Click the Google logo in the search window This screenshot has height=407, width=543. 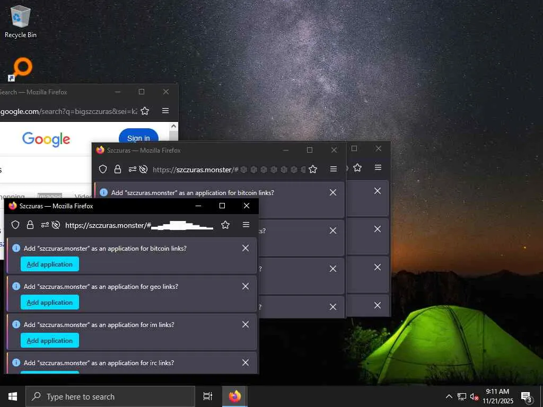pyautogui.click(x=46, y=139)
